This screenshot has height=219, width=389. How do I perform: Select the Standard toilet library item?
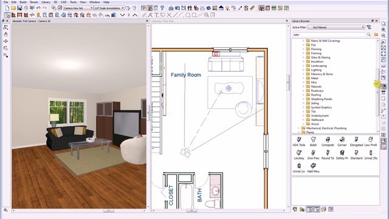click(356, 155)
